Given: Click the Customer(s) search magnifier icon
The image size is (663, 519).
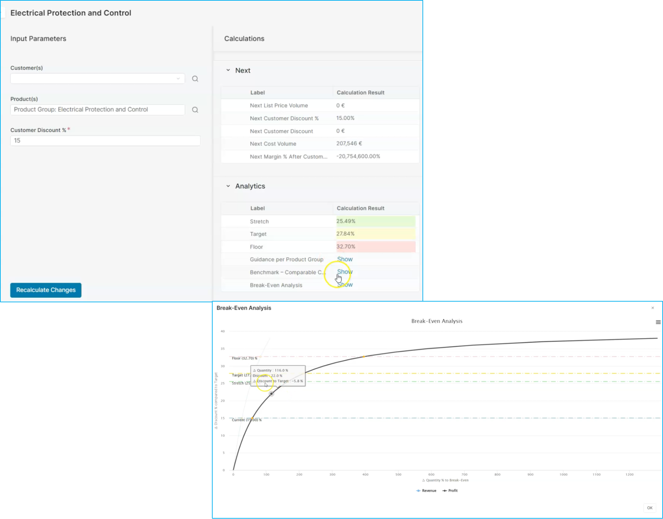Looking at the screenshot, I should pos(195,79).
